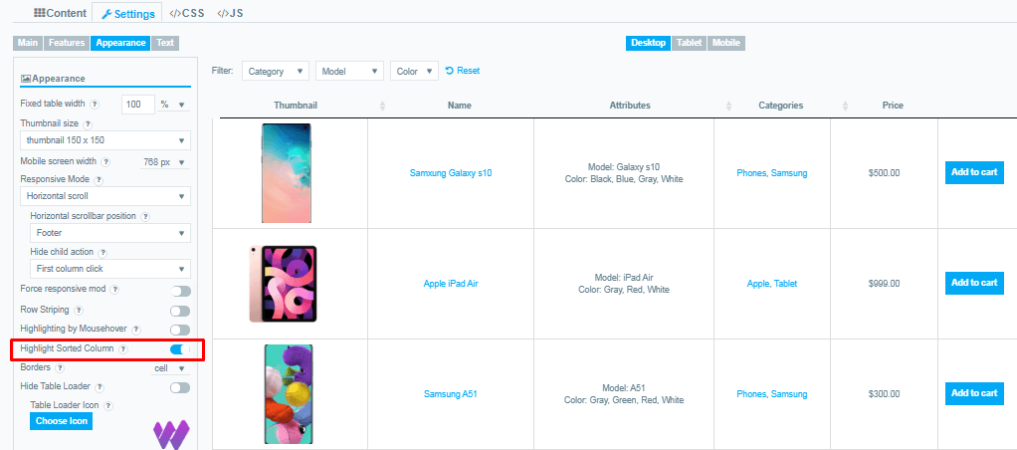
Task: Enable Row Striping switch
Action: 180,311
